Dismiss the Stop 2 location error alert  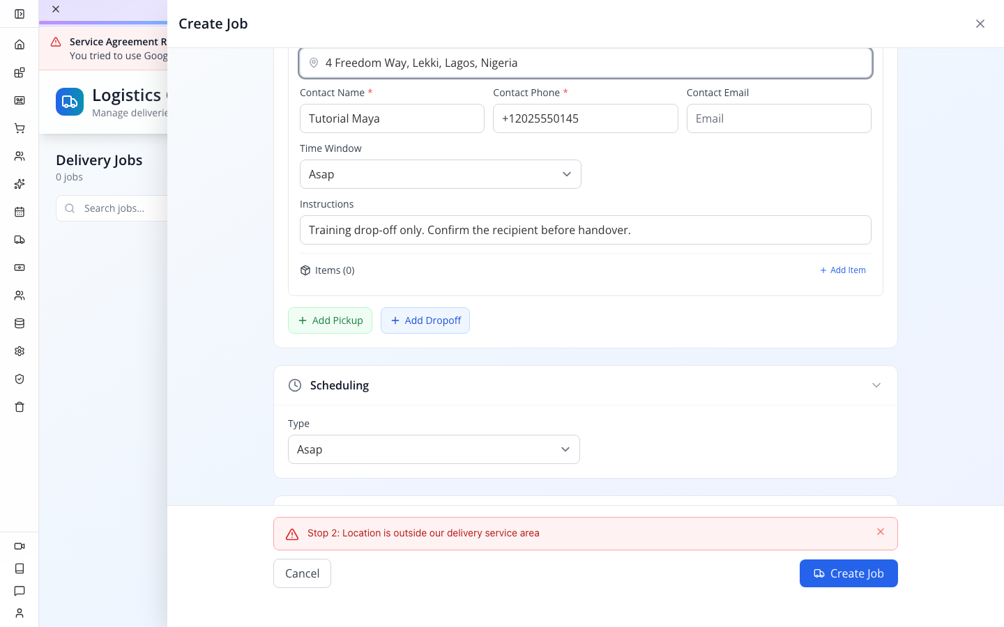coord(881,532)
